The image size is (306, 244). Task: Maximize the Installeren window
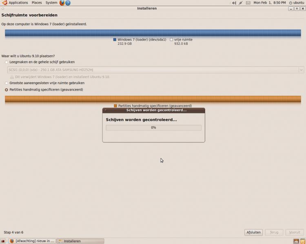tap(297, 9)
